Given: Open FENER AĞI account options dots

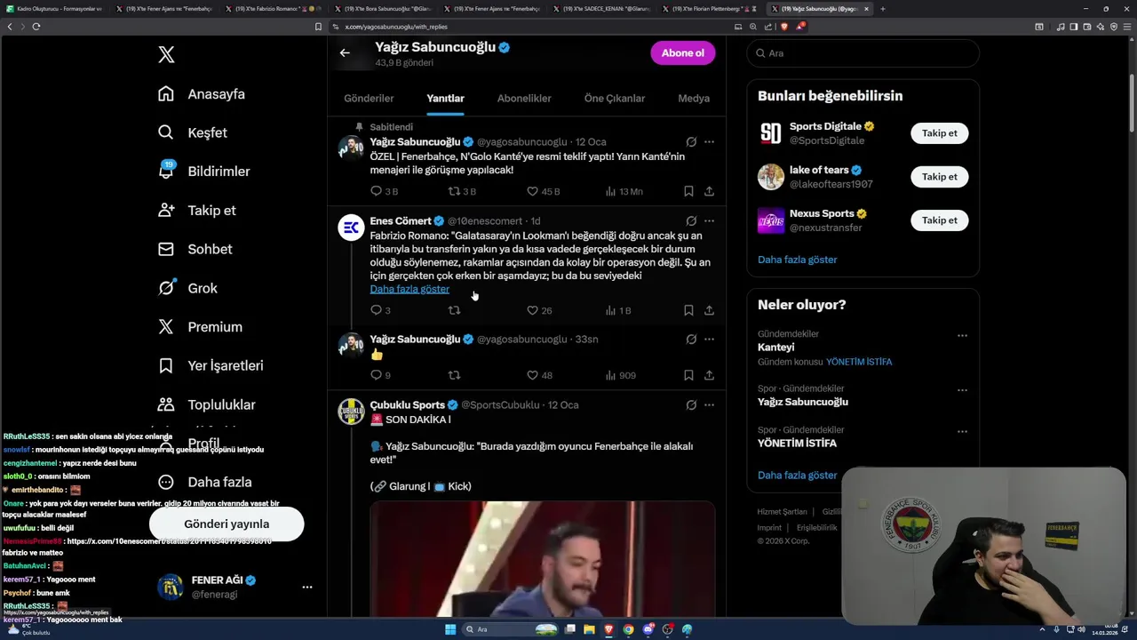Looking at the screenshot, I should point(307,587).
